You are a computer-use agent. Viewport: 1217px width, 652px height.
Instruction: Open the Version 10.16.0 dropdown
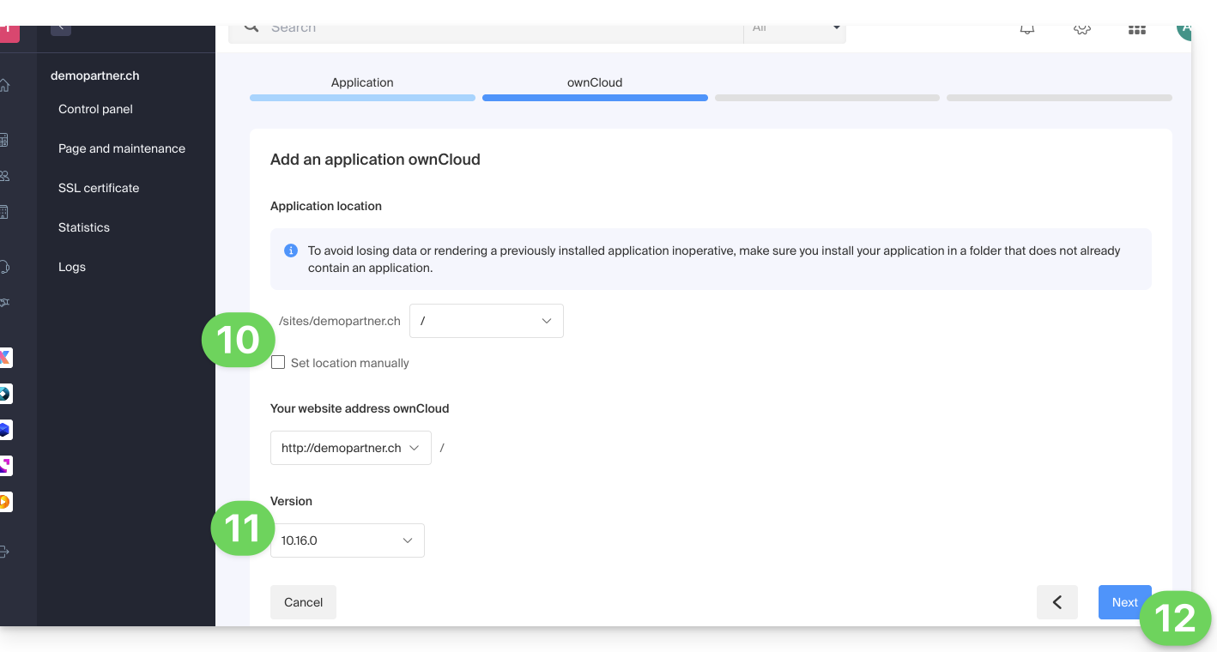tap(347, 540)
